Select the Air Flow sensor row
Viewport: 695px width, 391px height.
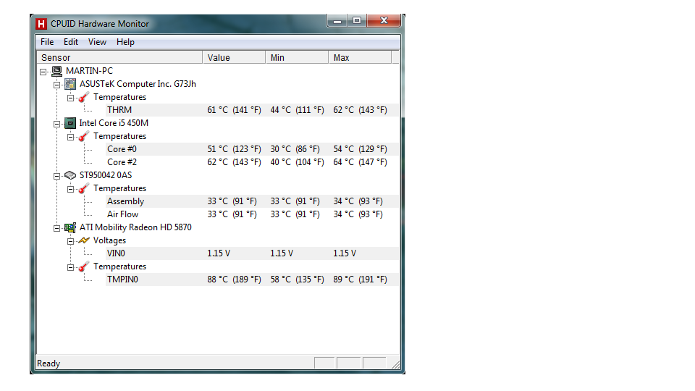pyautogui.click(x=252, y=214)
